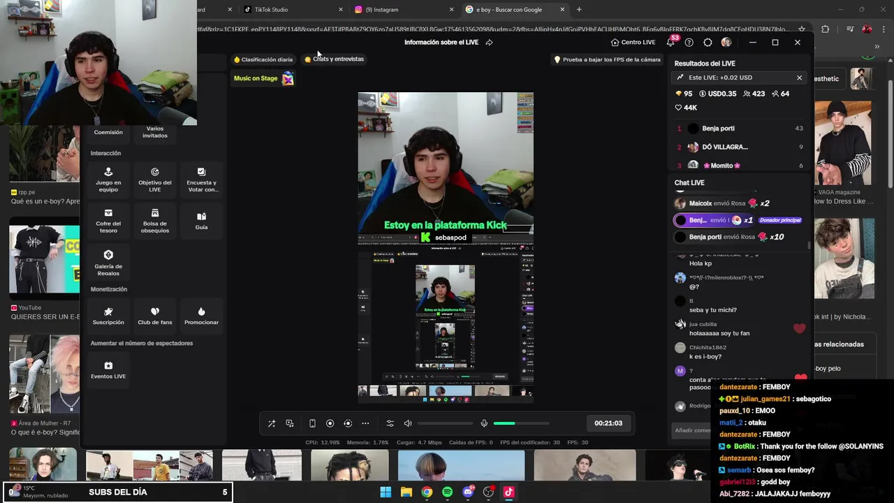This screenshot has width=894, height=503.
Task: Adjust the microphone level slider
Action: coord(521,423)
